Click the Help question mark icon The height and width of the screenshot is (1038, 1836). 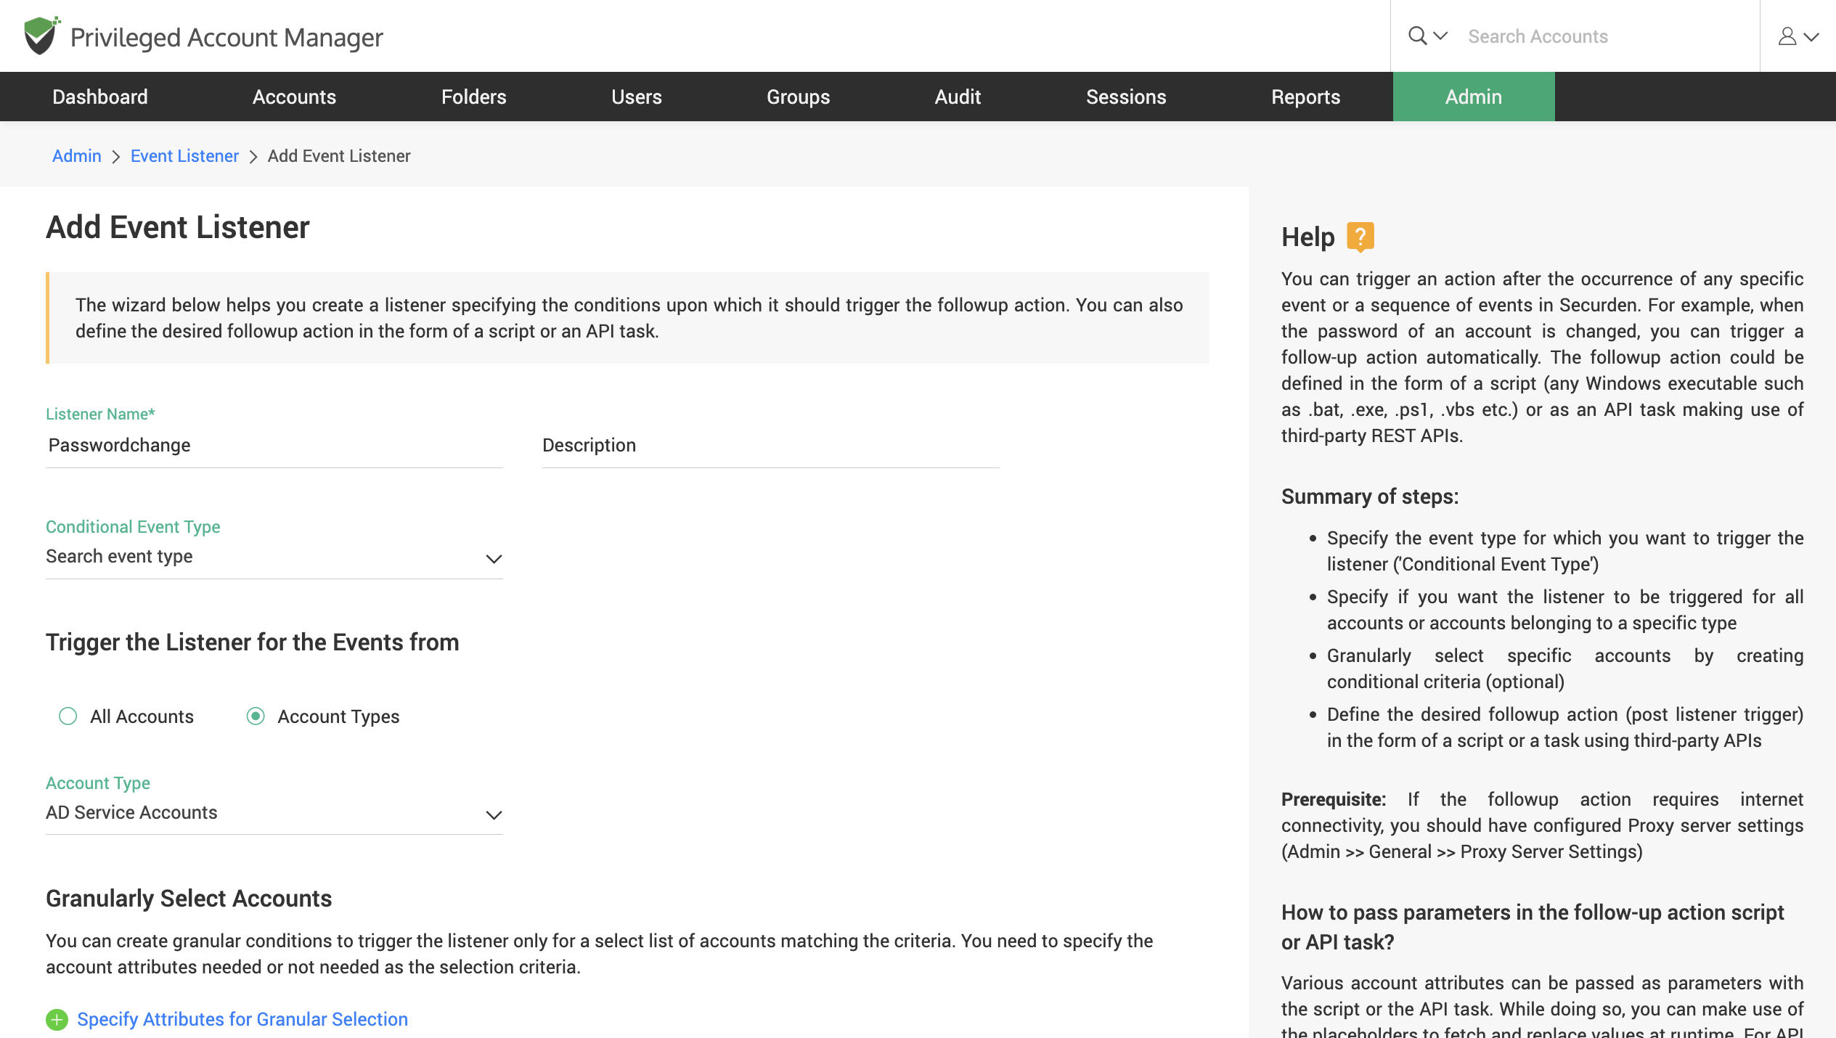1362,236
